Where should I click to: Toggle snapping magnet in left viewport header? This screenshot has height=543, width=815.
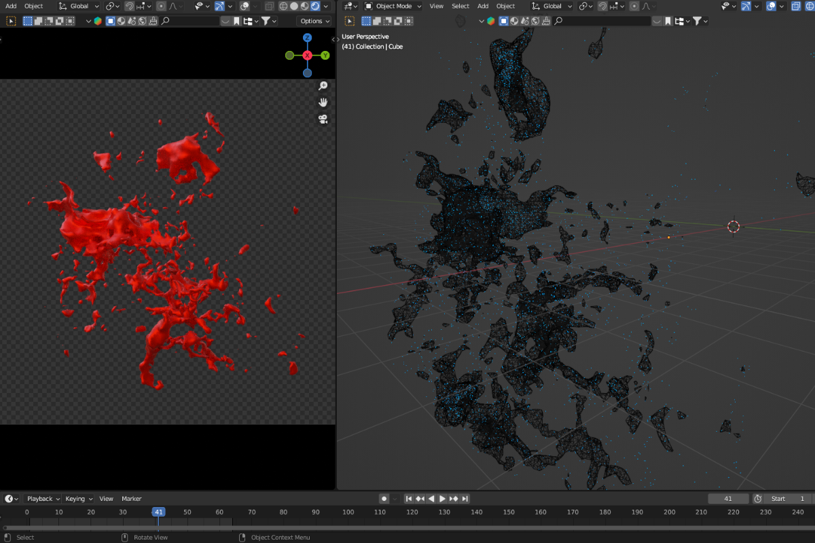pyautogui.click(x=129, y=6)
